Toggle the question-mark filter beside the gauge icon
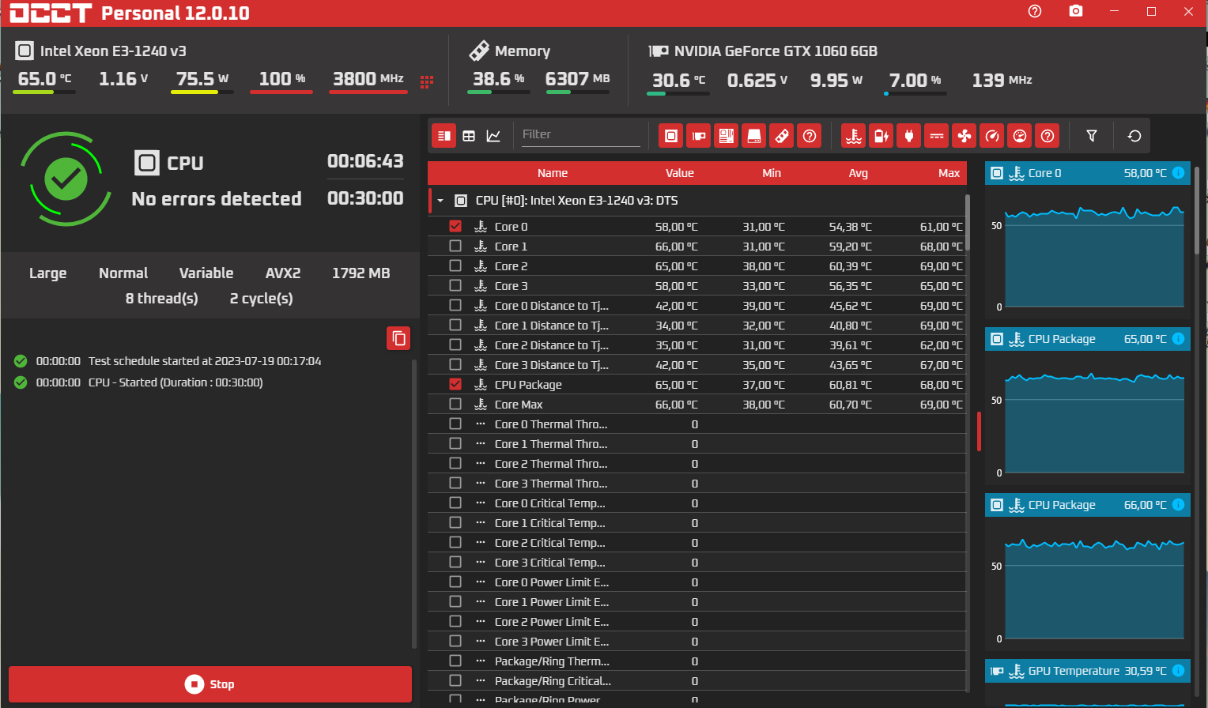 1048,136
